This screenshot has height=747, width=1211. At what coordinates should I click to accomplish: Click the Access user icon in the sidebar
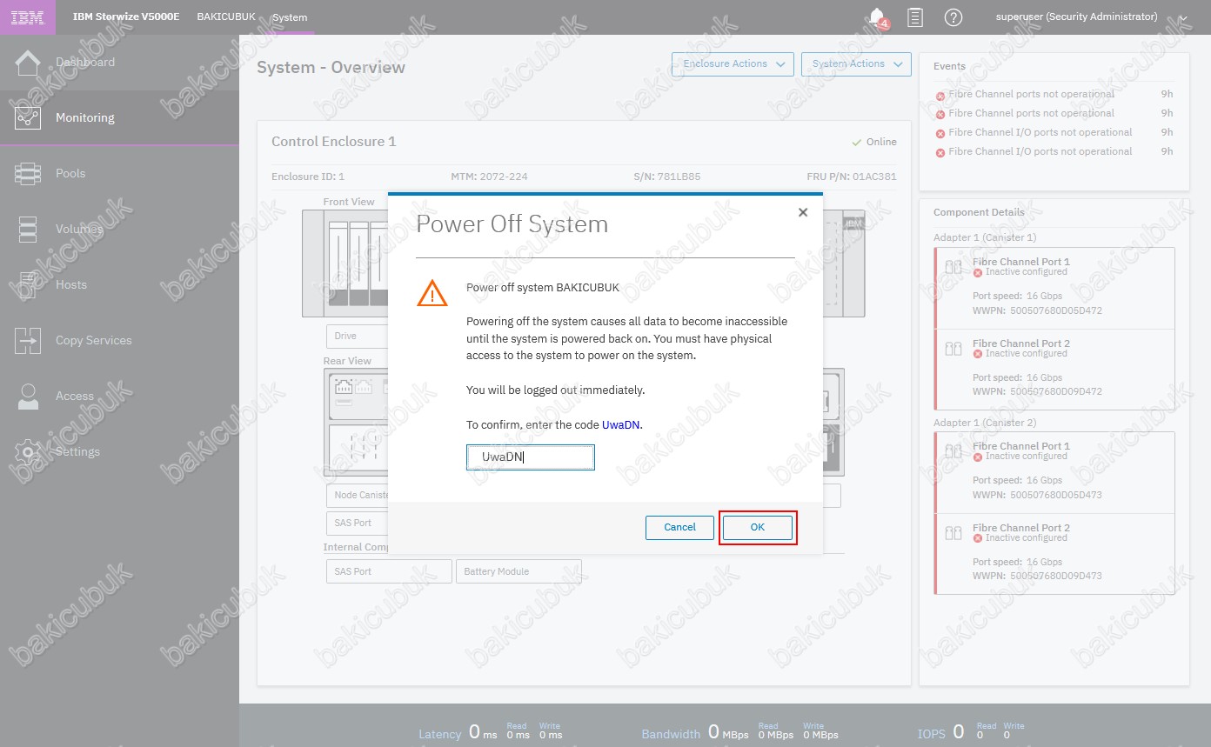(28, 396)
